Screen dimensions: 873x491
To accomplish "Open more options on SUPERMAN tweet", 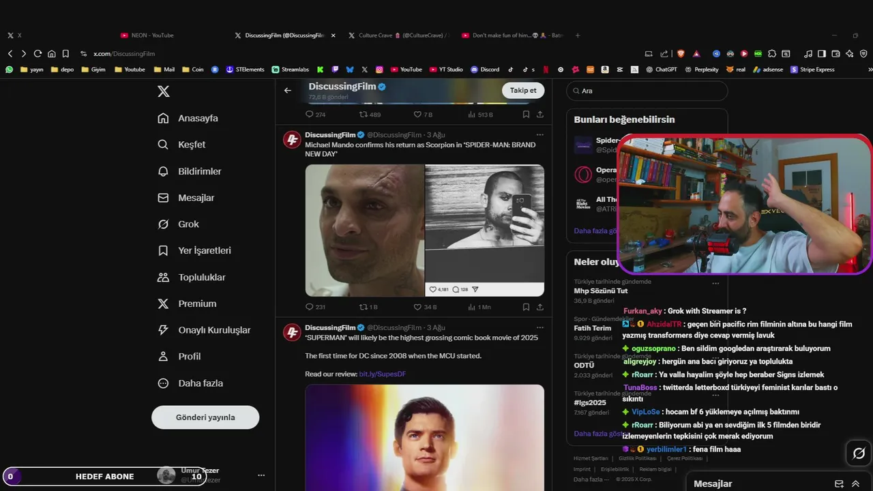I will 540,327.
